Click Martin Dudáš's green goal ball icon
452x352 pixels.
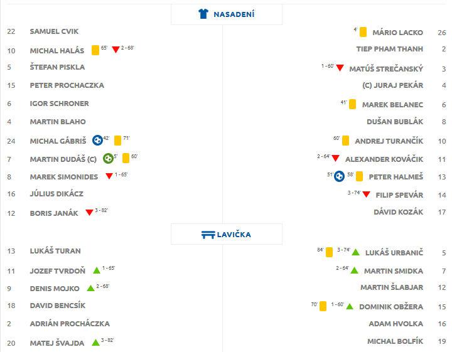point(108,158)
